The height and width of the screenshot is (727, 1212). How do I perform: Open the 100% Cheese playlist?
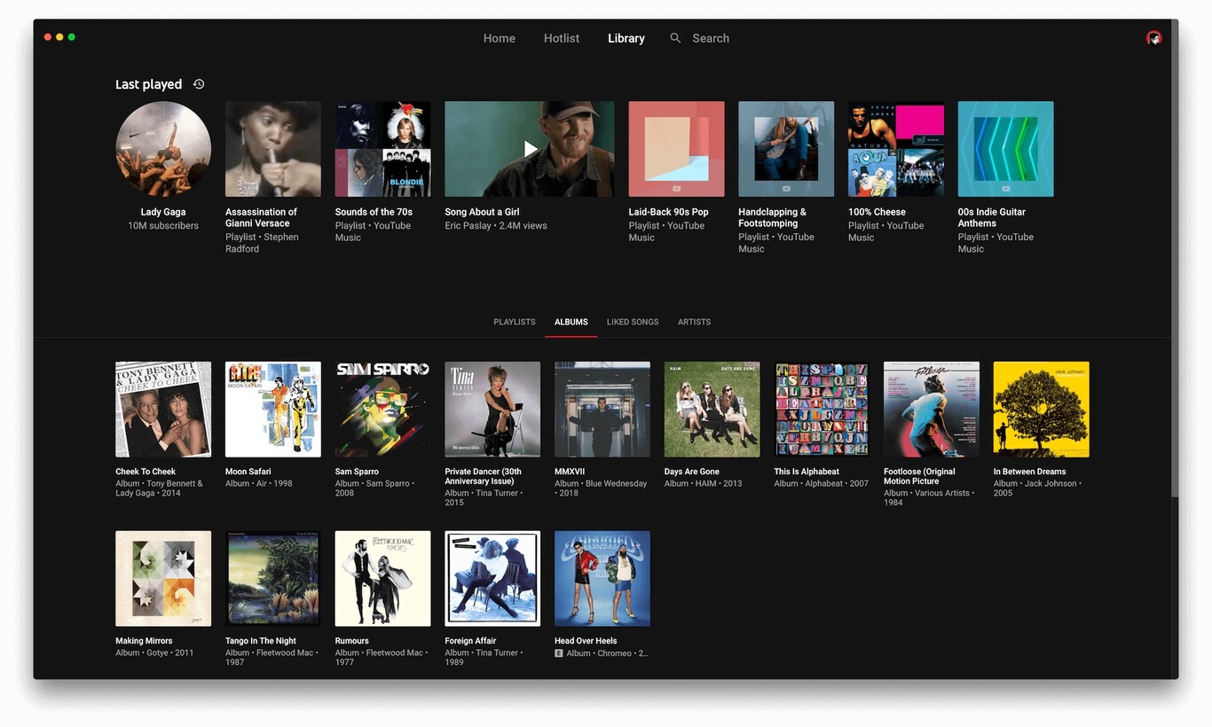tap(895, 148)
